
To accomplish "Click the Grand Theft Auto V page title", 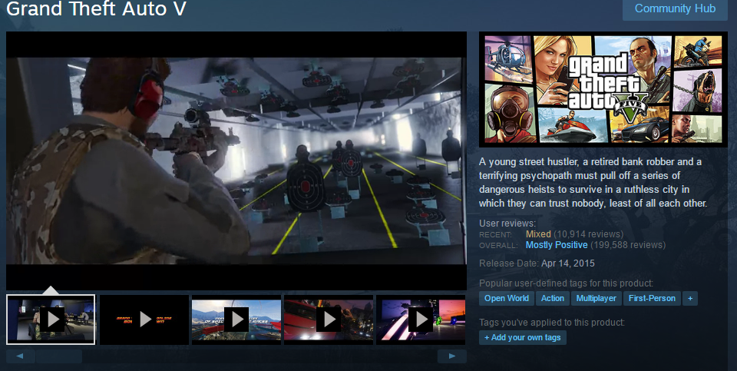I will [x=97, y=8].
